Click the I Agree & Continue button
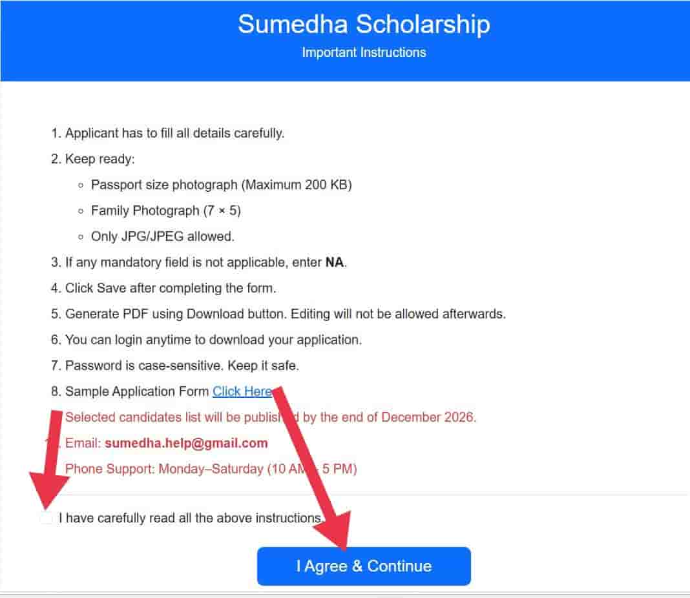The width and height of the screenshot is (690, 598). point(364,566)
